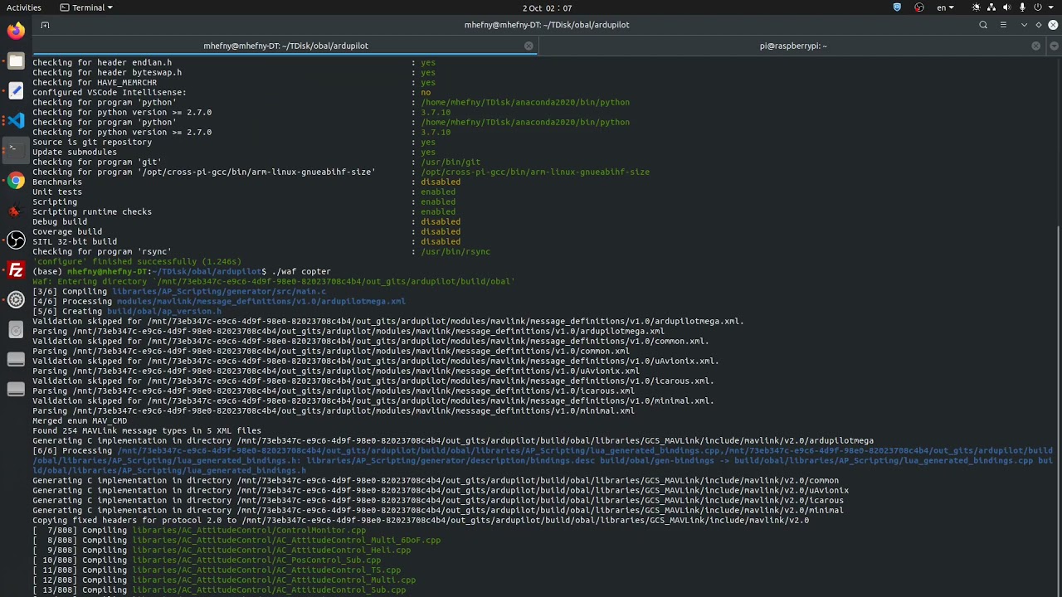
Task: Click the Terminal icon in the dock
Action: tap(16, 150)
